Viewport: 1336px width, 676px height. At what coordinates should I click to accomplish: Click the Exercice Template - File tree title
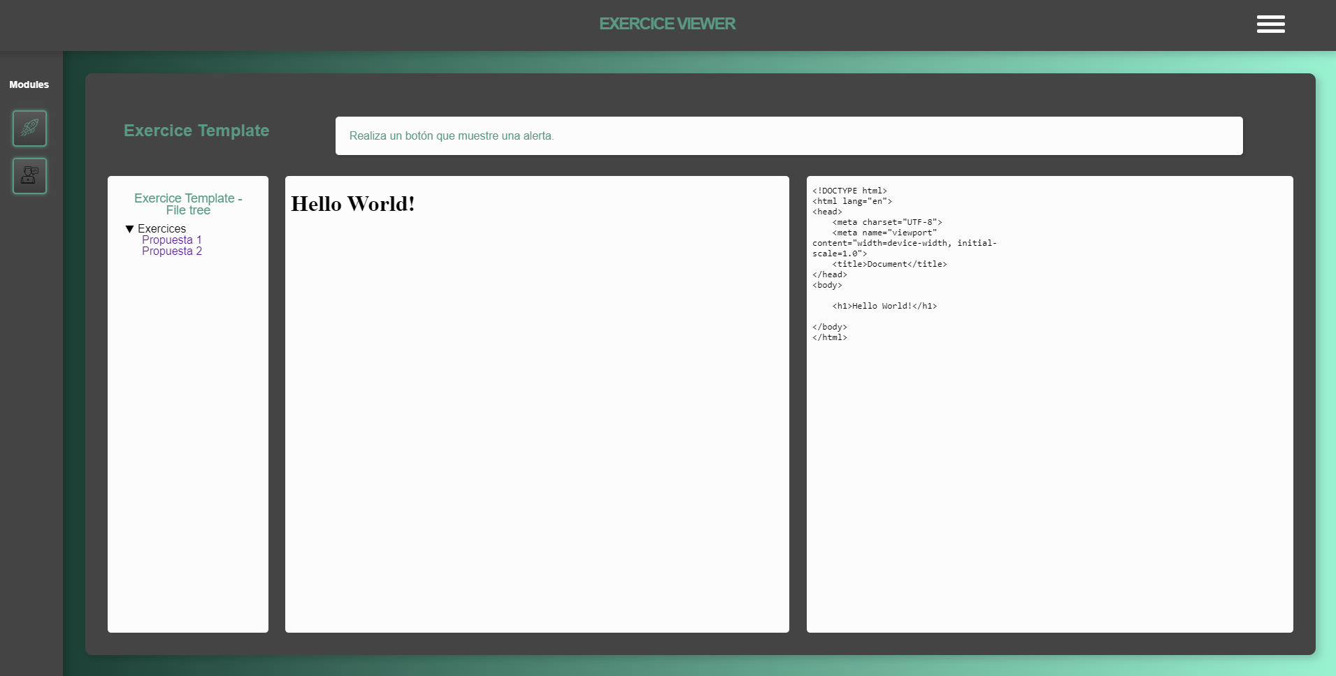click(188, 204)
